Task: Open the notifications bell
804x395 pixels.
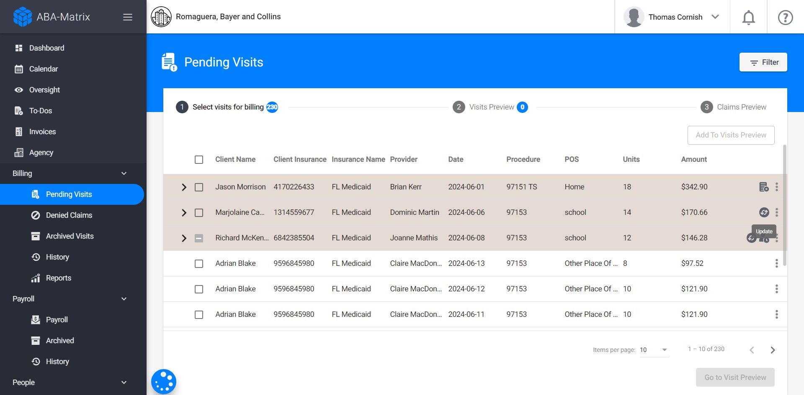Action: pos(748,17)
